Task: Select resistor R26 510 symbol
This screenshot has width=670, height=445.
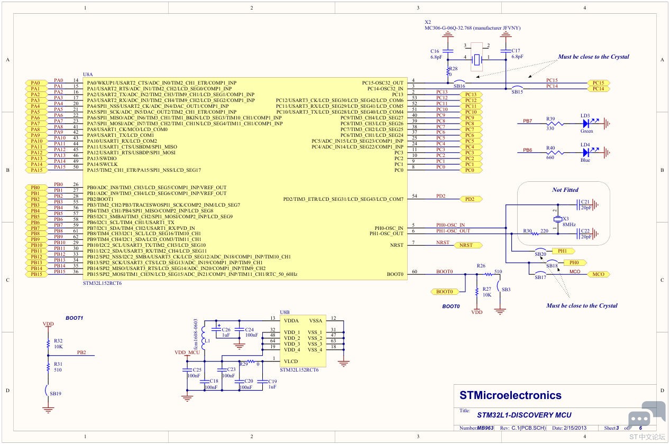Action: coord(488,274)
